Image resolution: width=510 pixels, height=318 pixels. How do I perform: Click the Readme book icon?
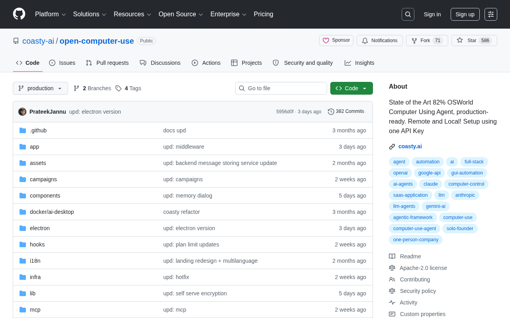(392, 256)
